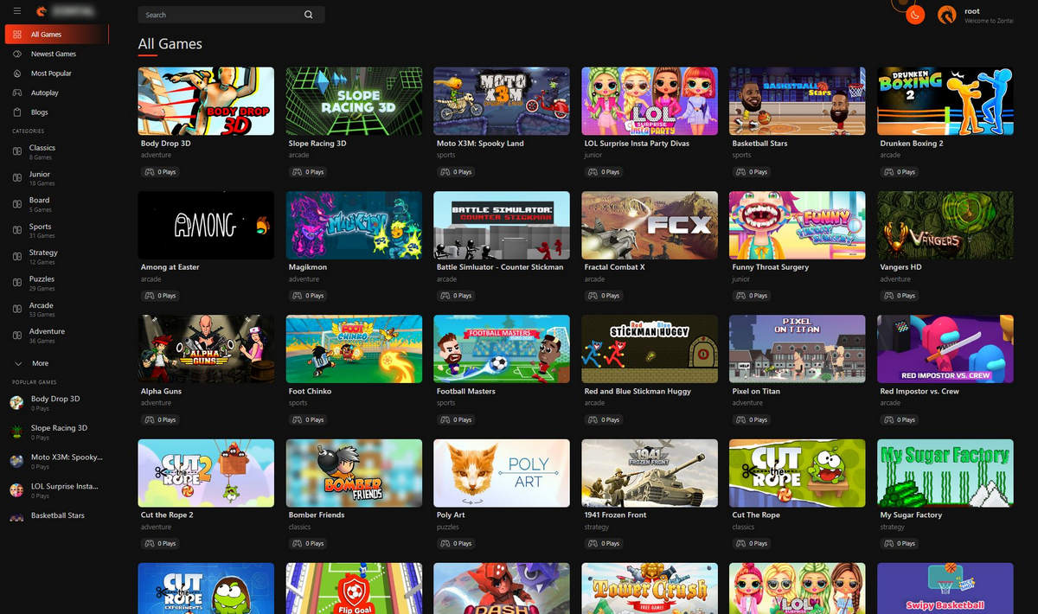Screen dimensions: 1038x614
Task: Open the LOL Surprise Insta Party Divas title
Action: 637,144
